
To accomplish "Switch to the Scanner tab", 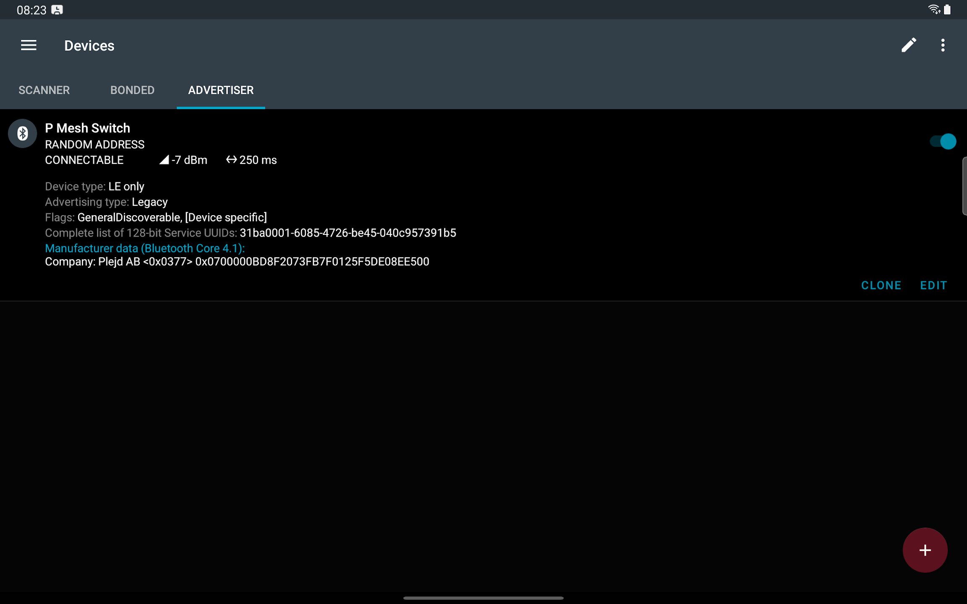I will click(x=44, y=90).
